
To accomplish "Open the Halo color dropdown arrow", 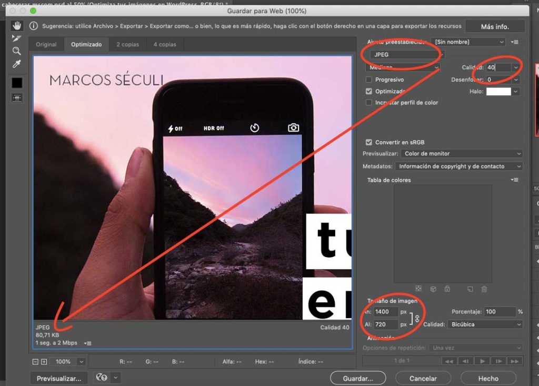I will click(x=516, y=92).
